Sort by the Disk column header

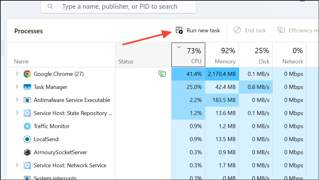[256, 55]
